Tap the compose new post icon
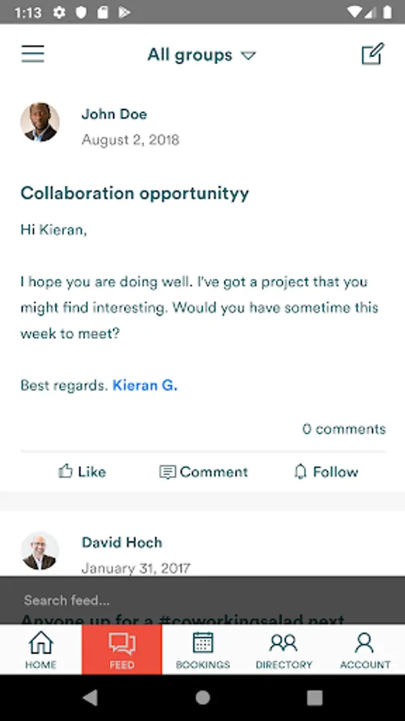Viewport: 405px width, 721px height. 372,54
